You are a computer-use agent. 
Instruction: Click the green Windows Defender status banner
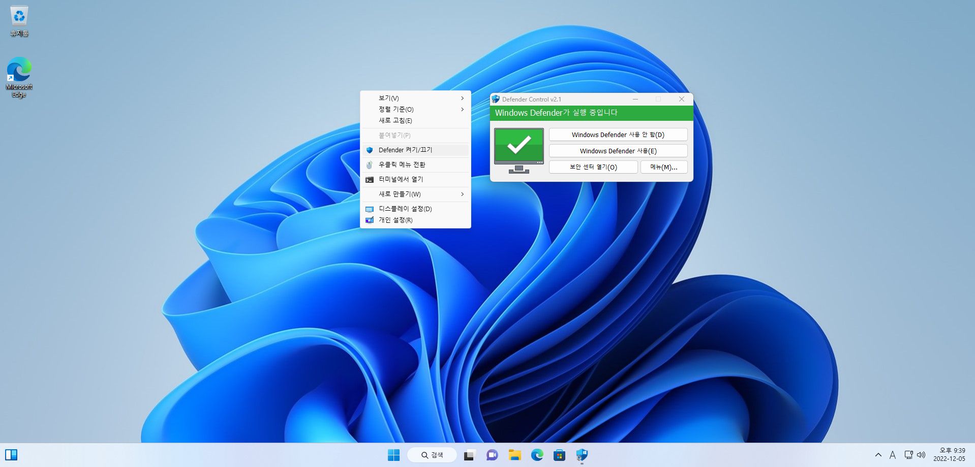pos(591,113)
